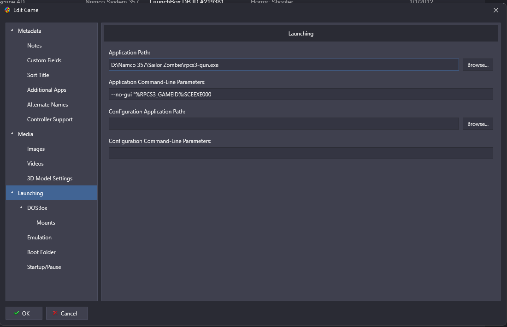
Task: Collapse the Metadata tree section
Action: pos(12,30)
